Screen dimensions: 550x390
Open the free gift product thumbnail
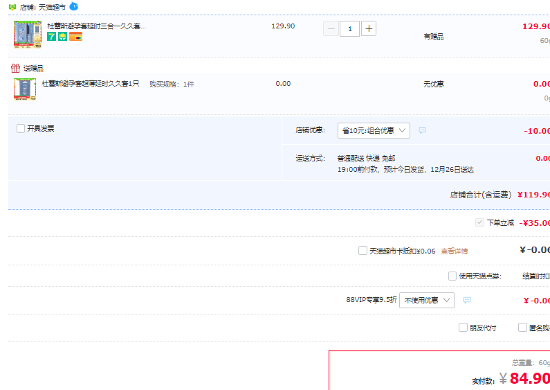click(x=25, y=89)
